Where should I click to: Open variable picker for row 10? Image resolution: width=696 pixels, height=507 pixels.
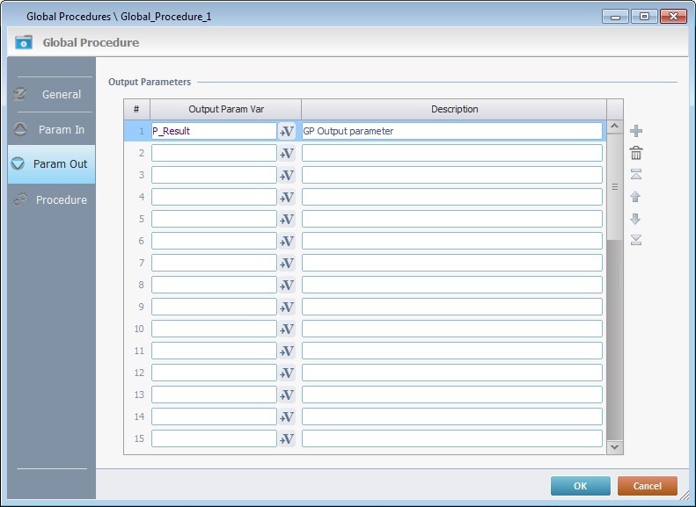tap(287, 329)
